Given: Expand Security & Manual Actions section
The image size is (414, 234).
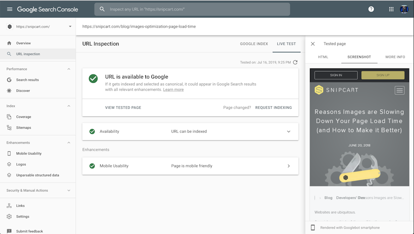Looking at the screenshot, I should (x=69, y=190).
